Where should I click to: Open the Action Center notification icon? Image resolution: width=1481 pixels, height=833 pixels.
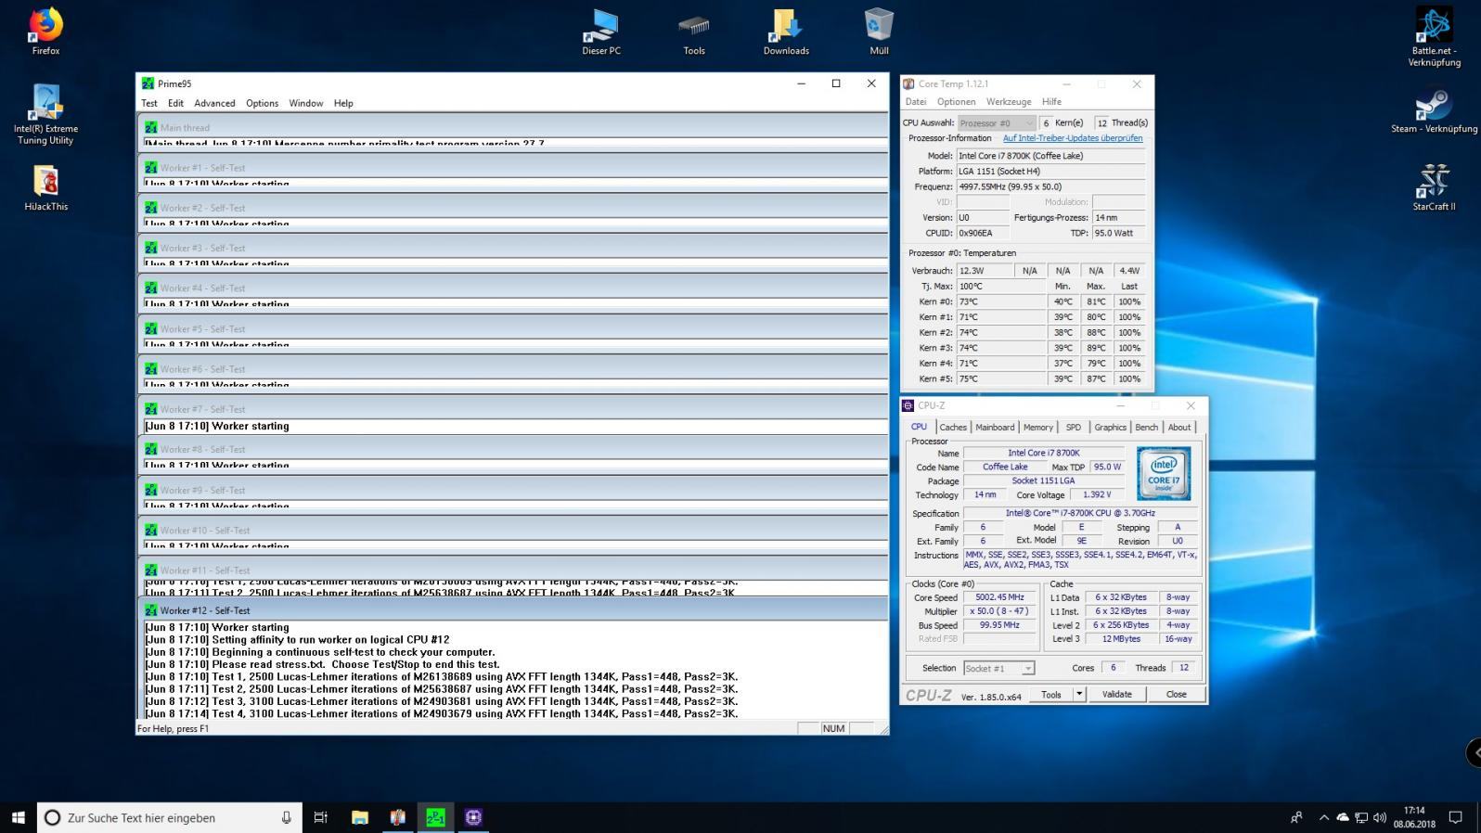(1455, 817)
